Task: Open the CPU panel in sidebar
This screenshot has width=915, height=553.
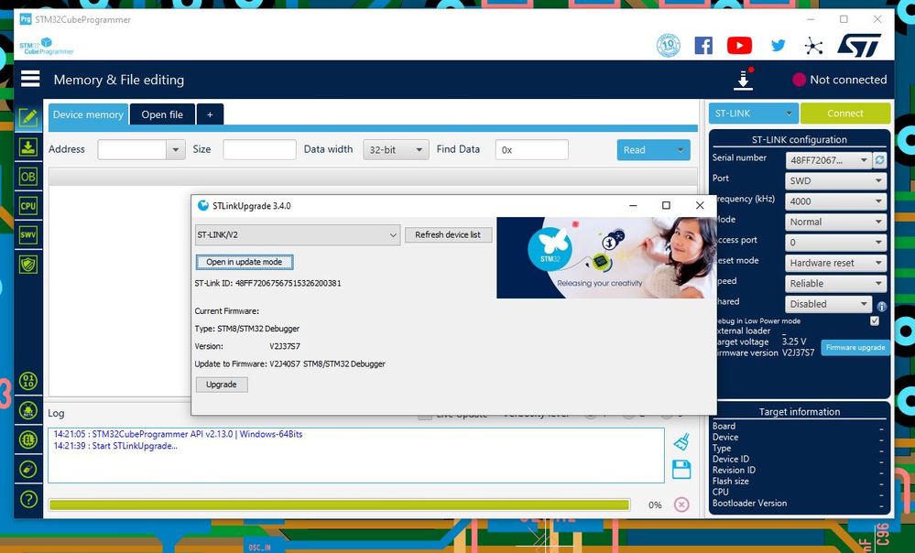Action: click(28, 205)
